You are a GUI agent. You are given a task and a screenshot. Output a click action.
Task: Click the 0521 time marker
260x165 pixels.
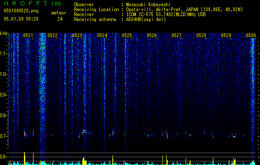point(28,35)
